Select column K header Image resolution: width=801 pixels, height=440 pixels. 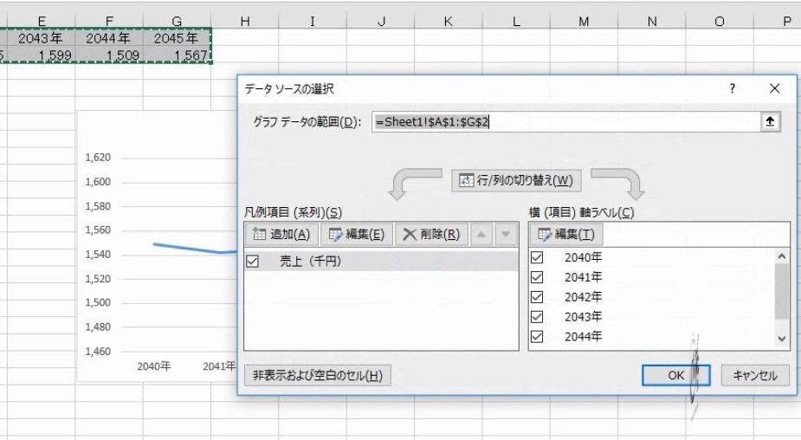(x=448, y=22)
